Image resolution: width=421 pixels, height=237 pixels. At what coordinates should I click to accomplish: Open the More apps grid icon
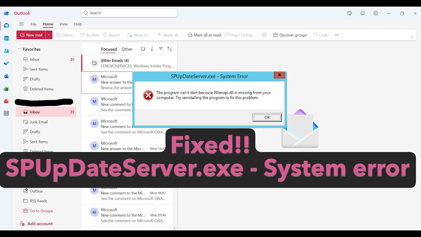tap(6, 113)
